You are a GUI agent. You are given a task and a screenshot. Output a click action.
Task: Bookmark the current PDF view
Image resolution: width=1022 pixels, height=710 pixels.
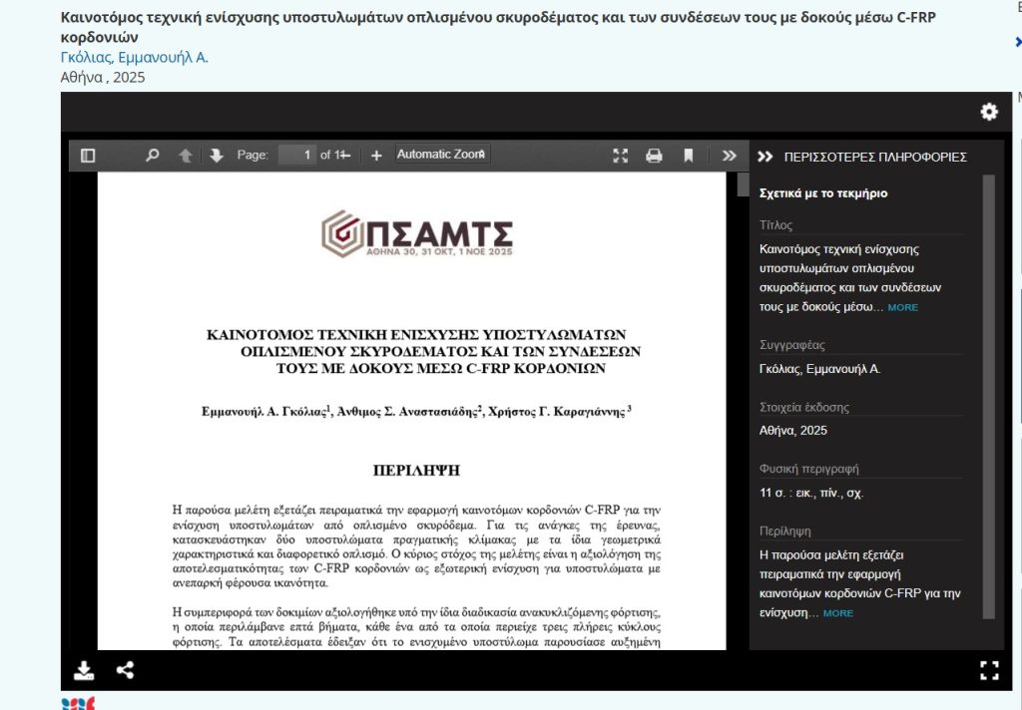pyautogui.click(x=689, y=155)
